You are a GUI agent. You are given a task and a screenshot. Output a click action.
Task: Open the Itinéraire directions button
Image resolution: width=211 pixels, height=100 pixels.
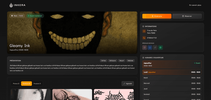tap(157, 16)
